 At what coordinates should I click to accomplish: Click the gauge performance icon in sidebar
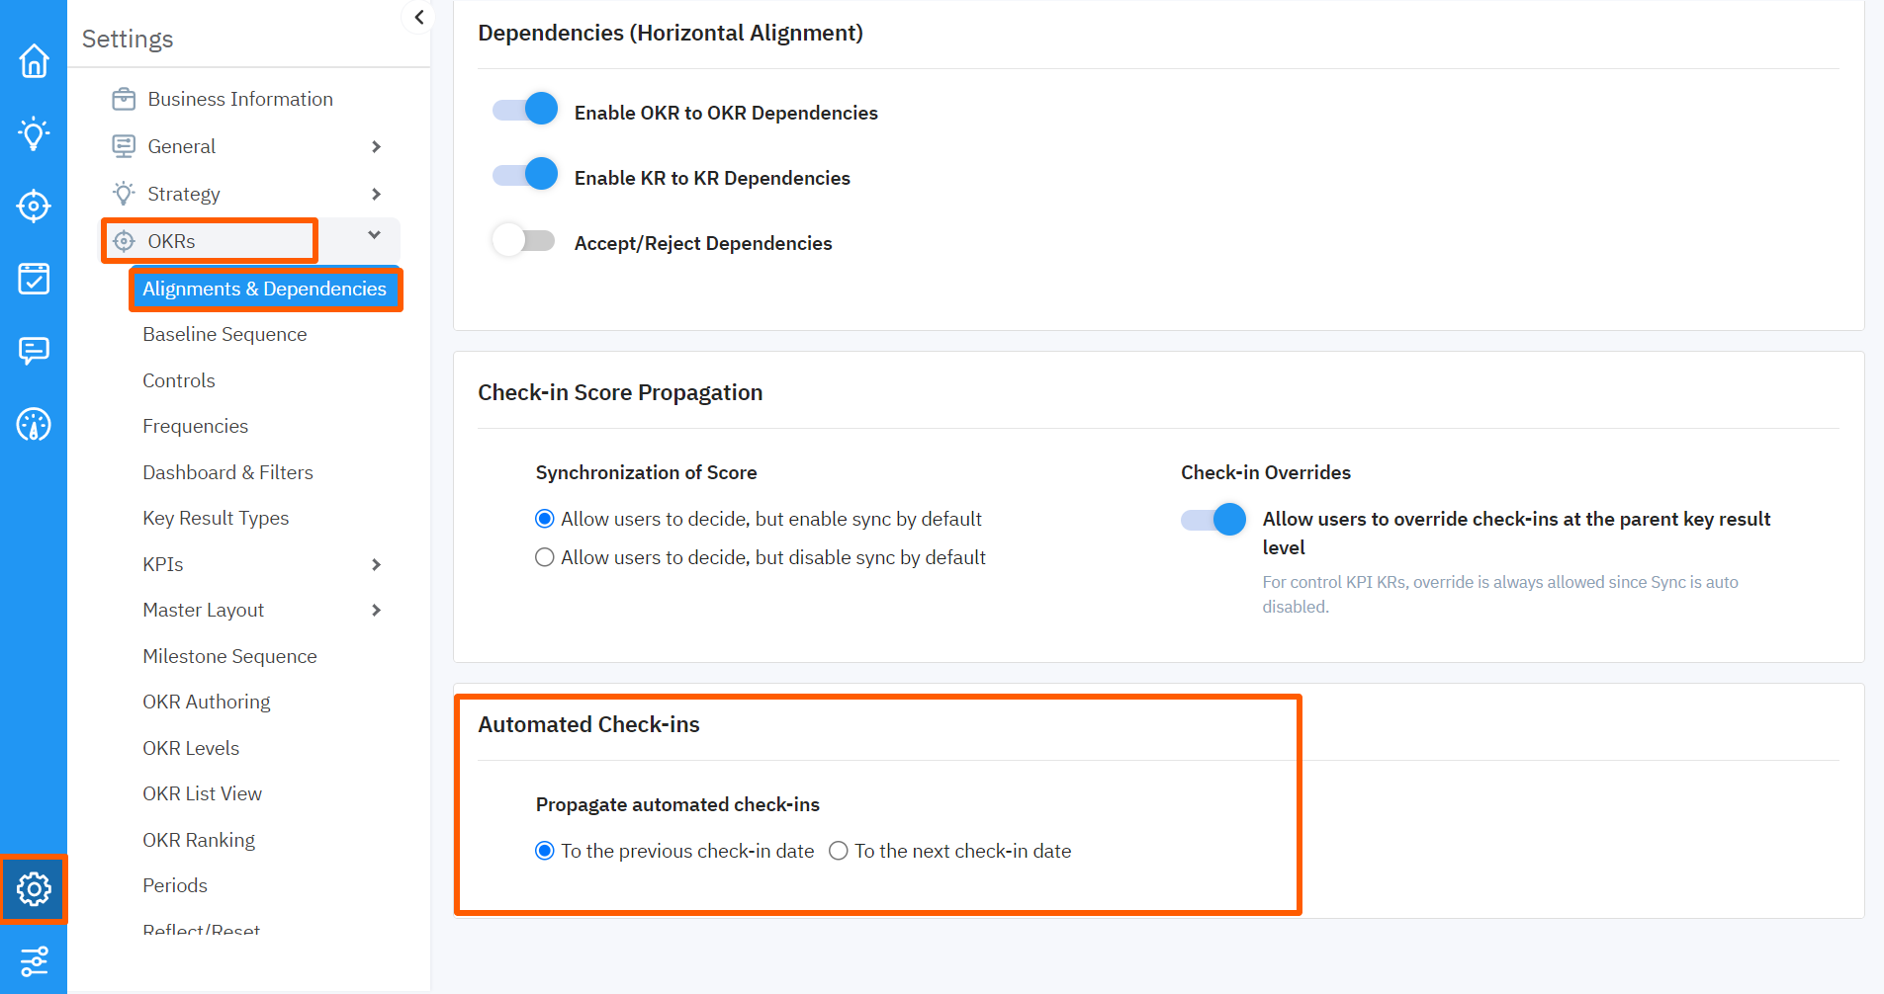[34, 424]
